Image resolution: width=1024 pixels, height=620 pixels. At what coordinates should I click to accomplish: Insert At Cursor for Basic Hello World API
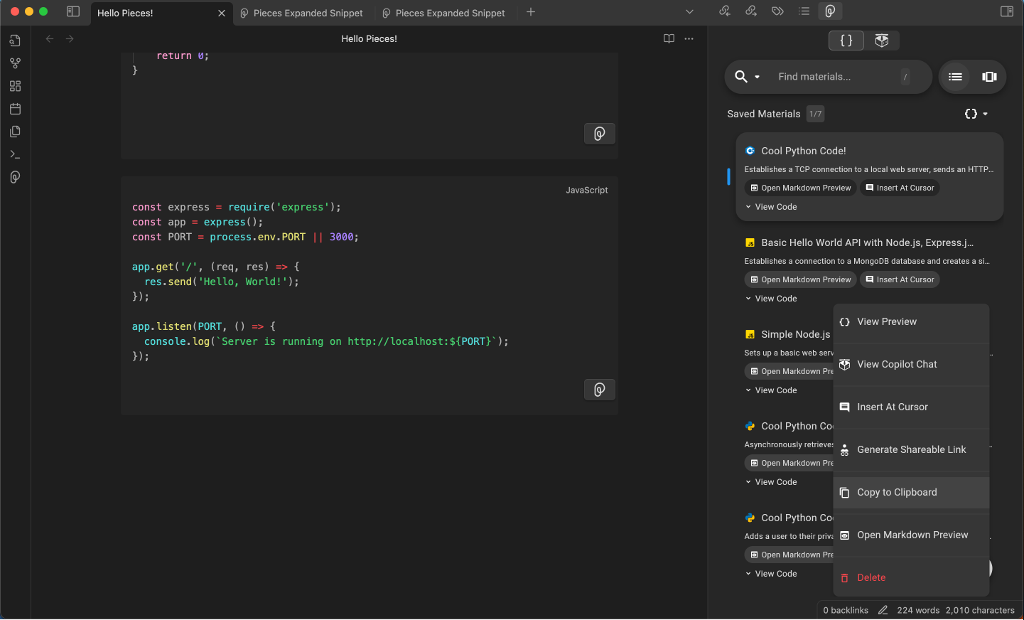click(x=900, y=279)
